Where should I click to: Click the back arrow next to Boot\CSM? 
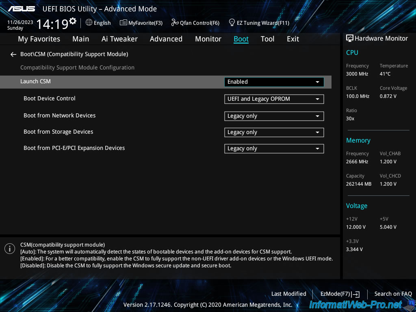coord(13,54)
